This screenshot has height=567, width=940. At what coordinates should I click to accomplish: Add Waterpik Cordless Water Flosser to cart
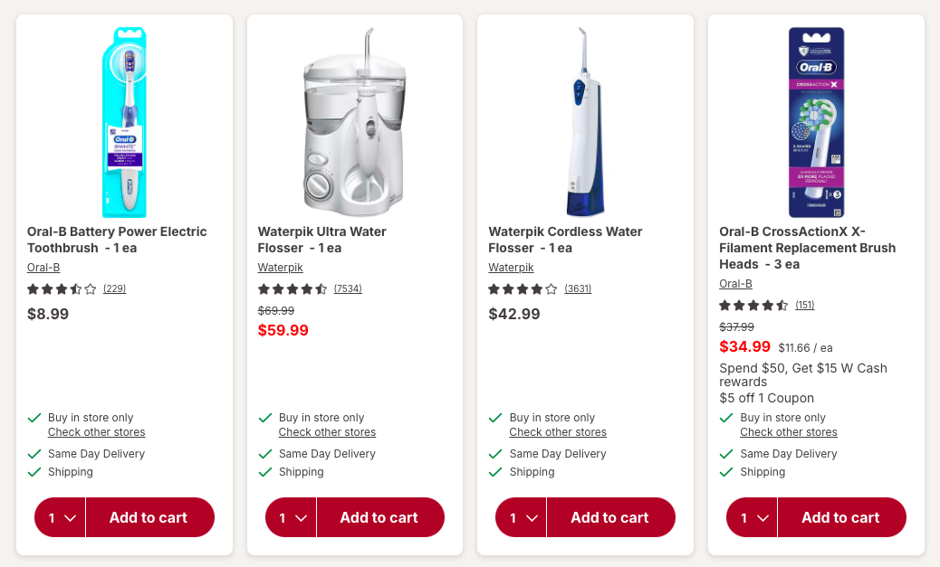(609, 518)
